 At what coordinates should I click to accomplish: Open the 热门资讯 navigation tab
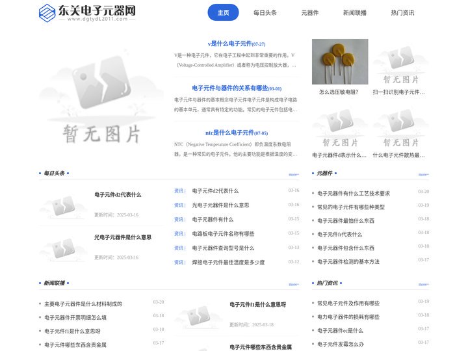[x=402, y=12]
